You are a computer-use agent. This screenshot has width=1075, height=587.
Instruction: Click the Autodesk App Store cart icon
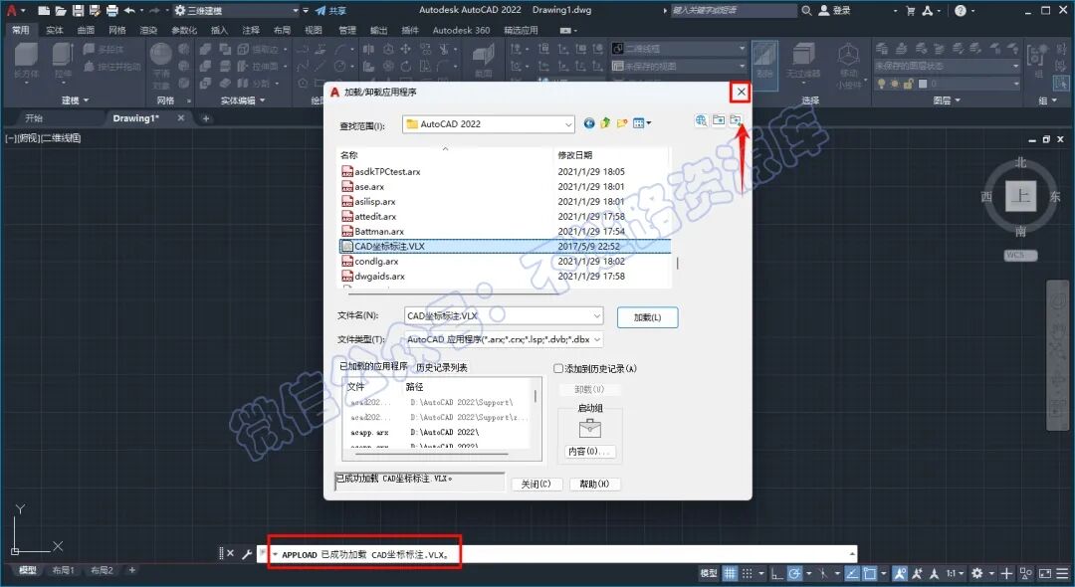point(911,10)
